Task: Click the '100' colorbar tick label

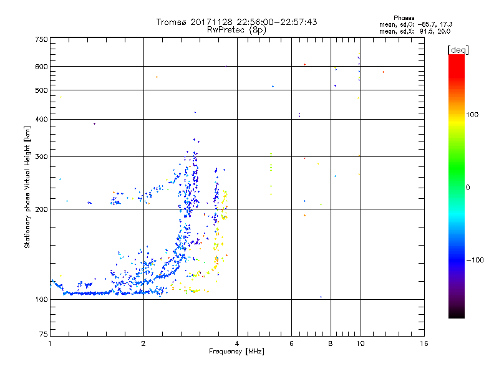Action: (x=472, y=115)
